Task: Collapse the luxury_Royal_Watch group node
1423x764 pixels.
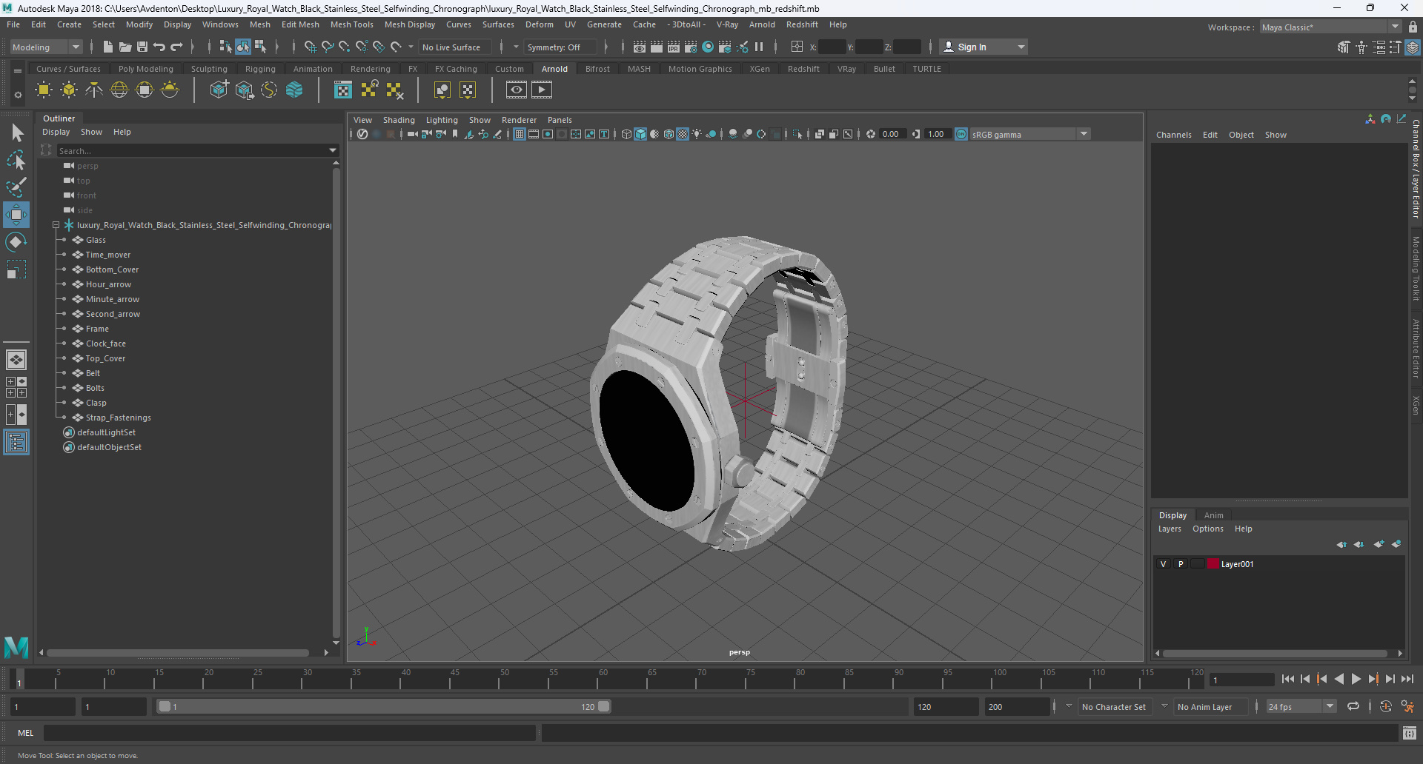Action: 56,225
